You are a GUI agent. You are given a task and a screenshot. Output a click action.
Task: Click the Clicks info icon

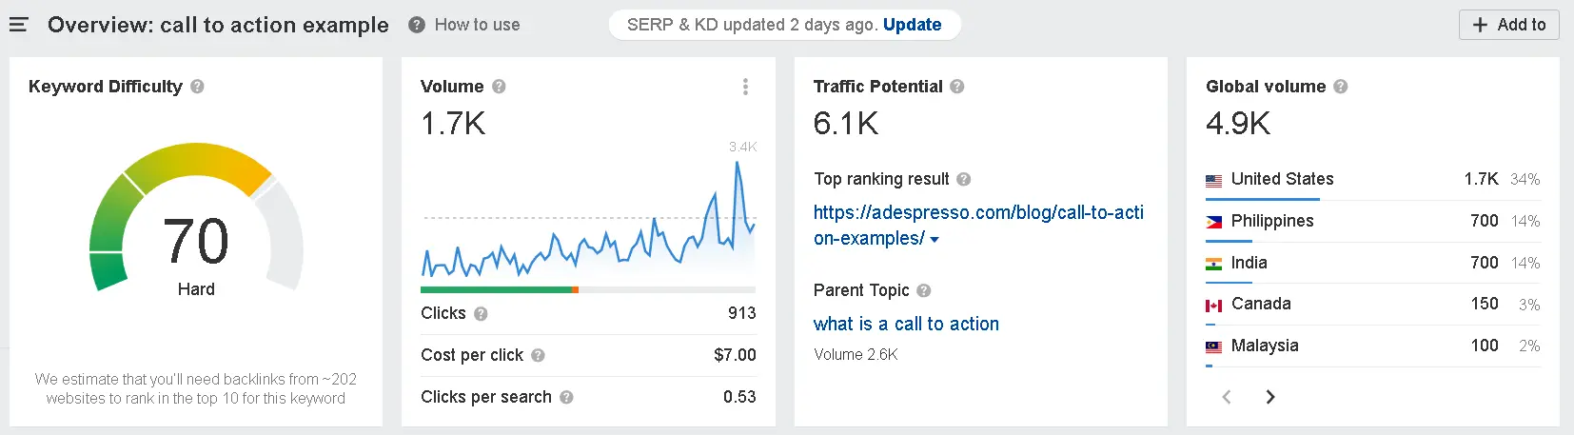[x=481, y=313]
